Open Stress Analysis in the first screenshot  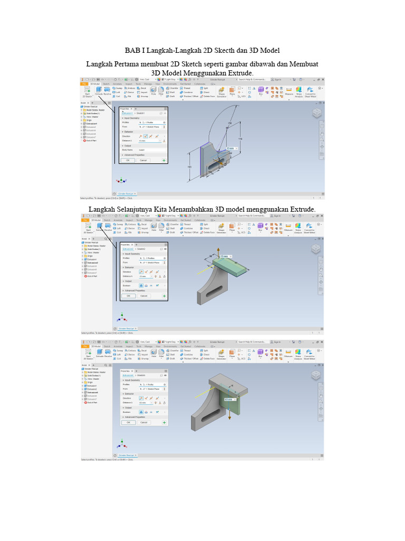click(x=298, y=92)
